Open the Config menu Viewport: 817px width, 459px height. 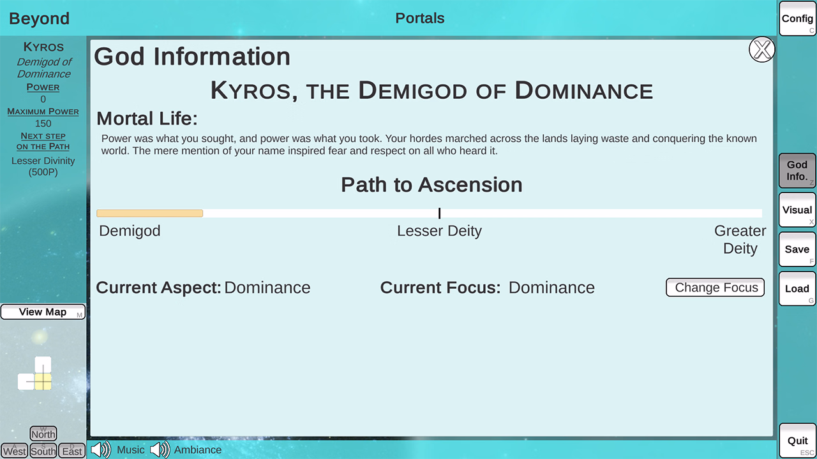coord(797,18)
